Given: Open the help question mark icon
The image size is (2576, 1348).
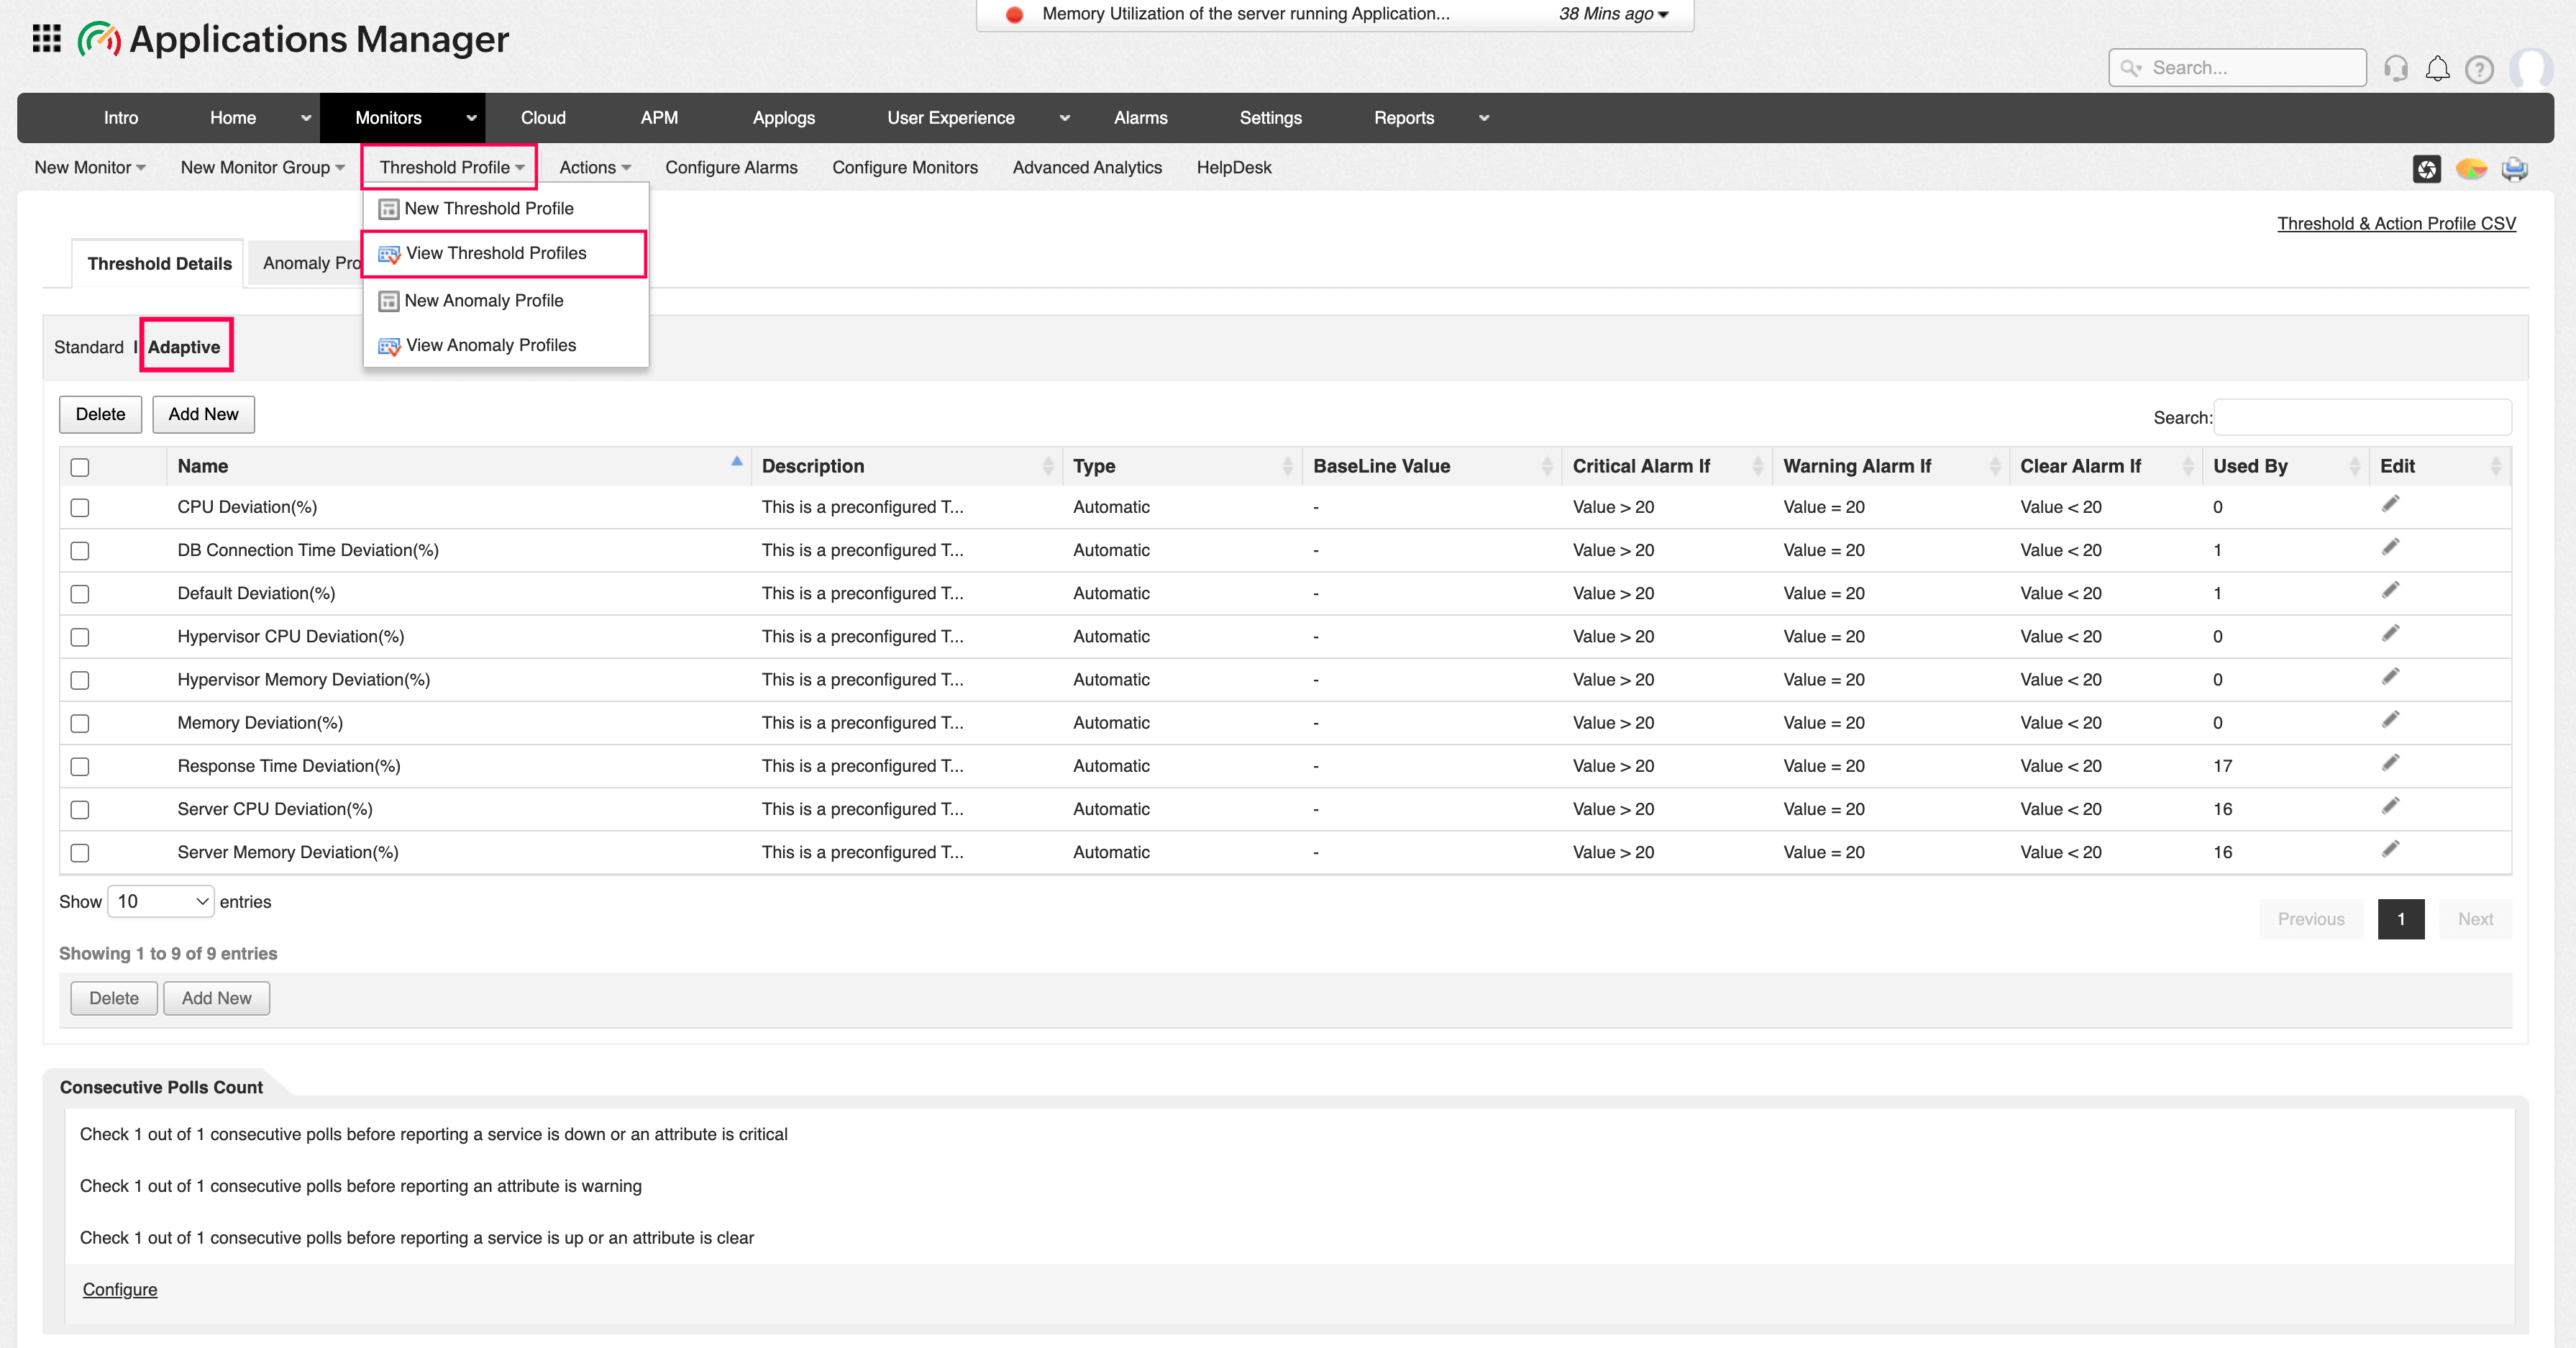Looking at the screenshot, I should pyautogui.click(x=2479, y=69).
